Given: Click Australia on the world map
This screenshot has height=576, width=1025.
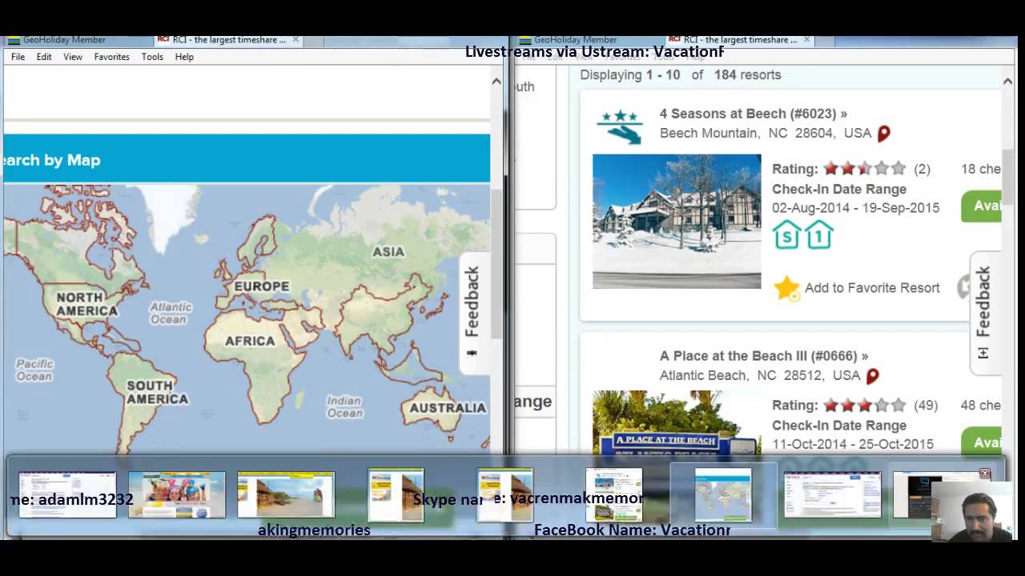Looking at the screenshot, I should coord(448,408).
